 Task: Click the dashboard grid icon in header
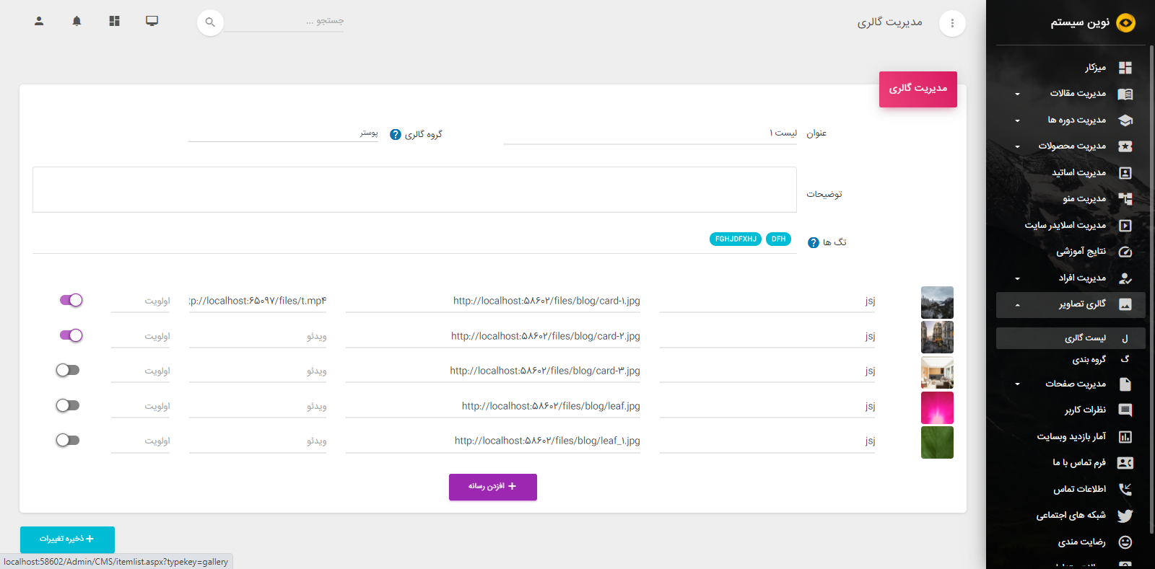coord(114,21)
